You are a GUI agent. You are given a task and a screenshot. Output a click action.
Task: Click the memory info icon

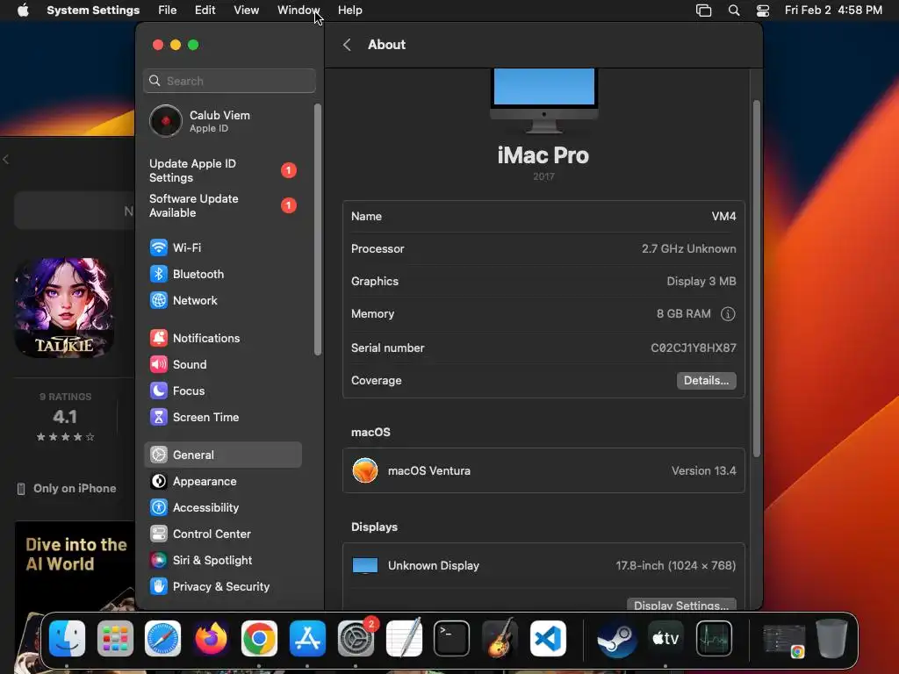point(728,314)
